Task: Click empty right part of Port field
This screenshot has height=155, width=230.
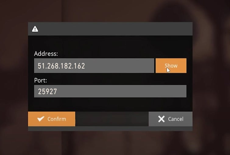Action: tap(122, 91)
